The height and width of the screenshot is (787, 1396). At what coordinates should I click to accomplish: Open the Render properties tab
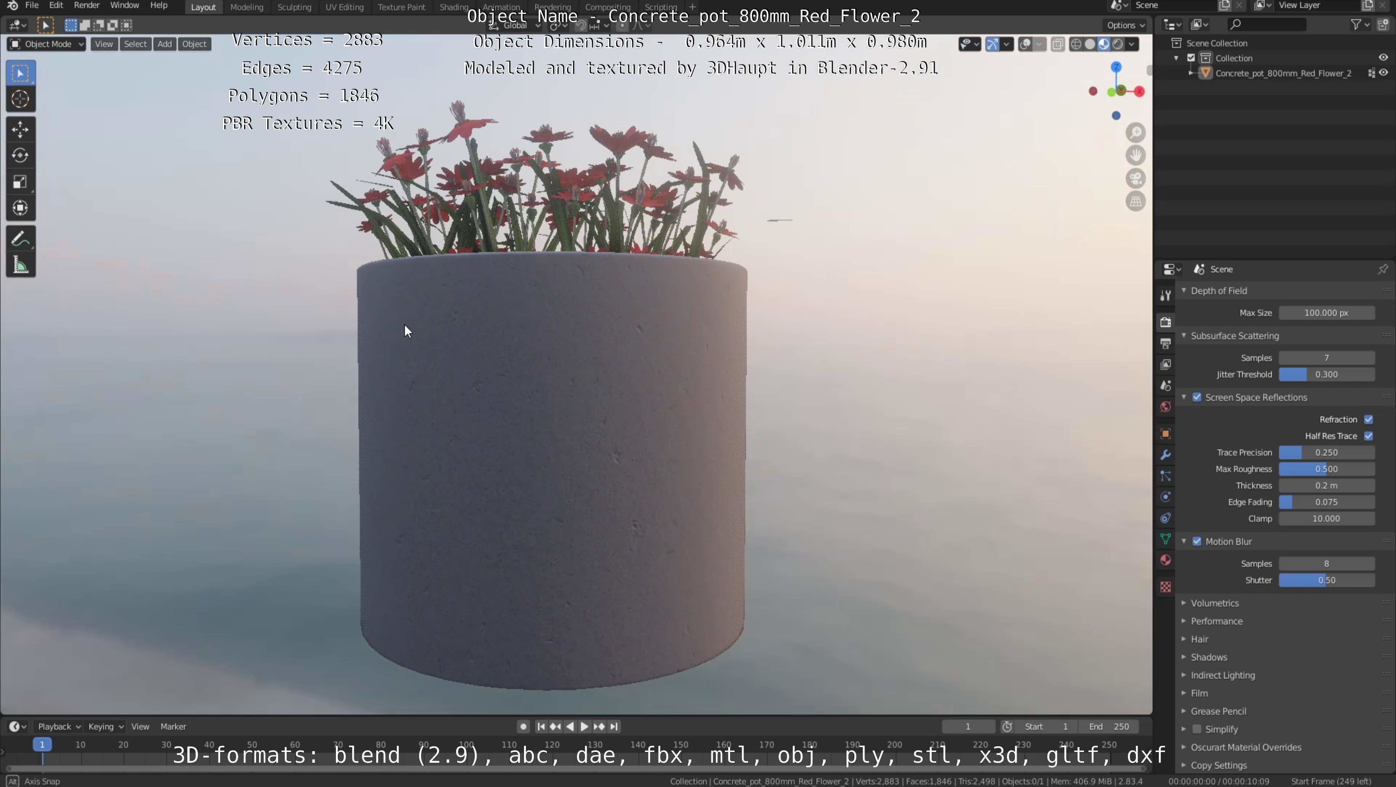[1165, 322]
